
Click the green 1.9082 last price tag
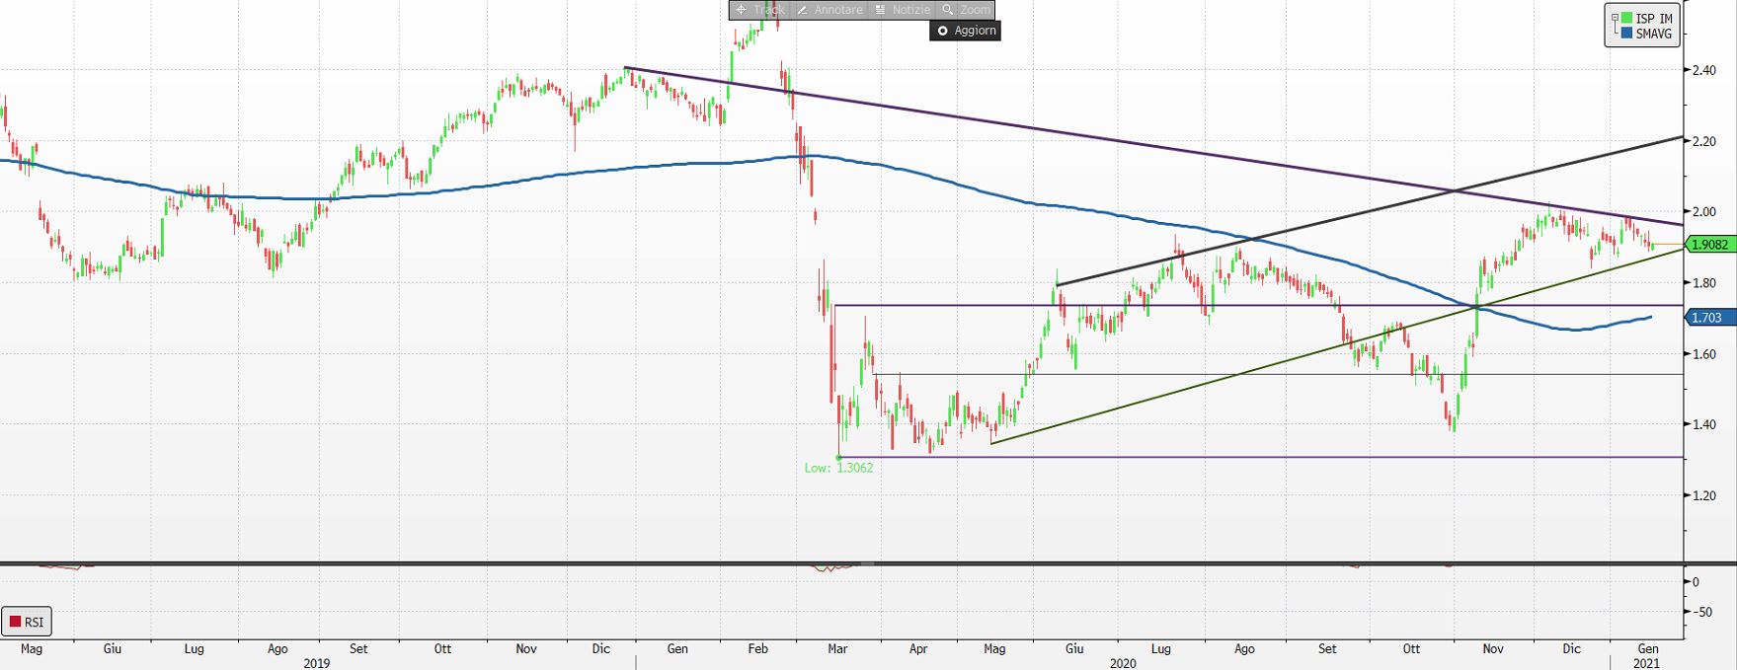click(x=1708, y=244)
